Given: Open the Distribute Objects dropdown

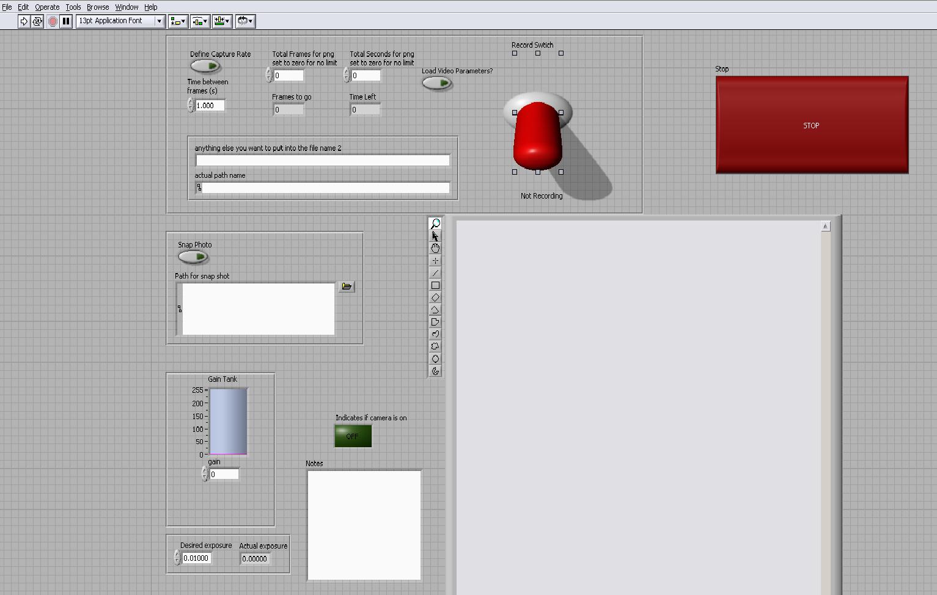Looking at the screenshot, I should 200,21.
